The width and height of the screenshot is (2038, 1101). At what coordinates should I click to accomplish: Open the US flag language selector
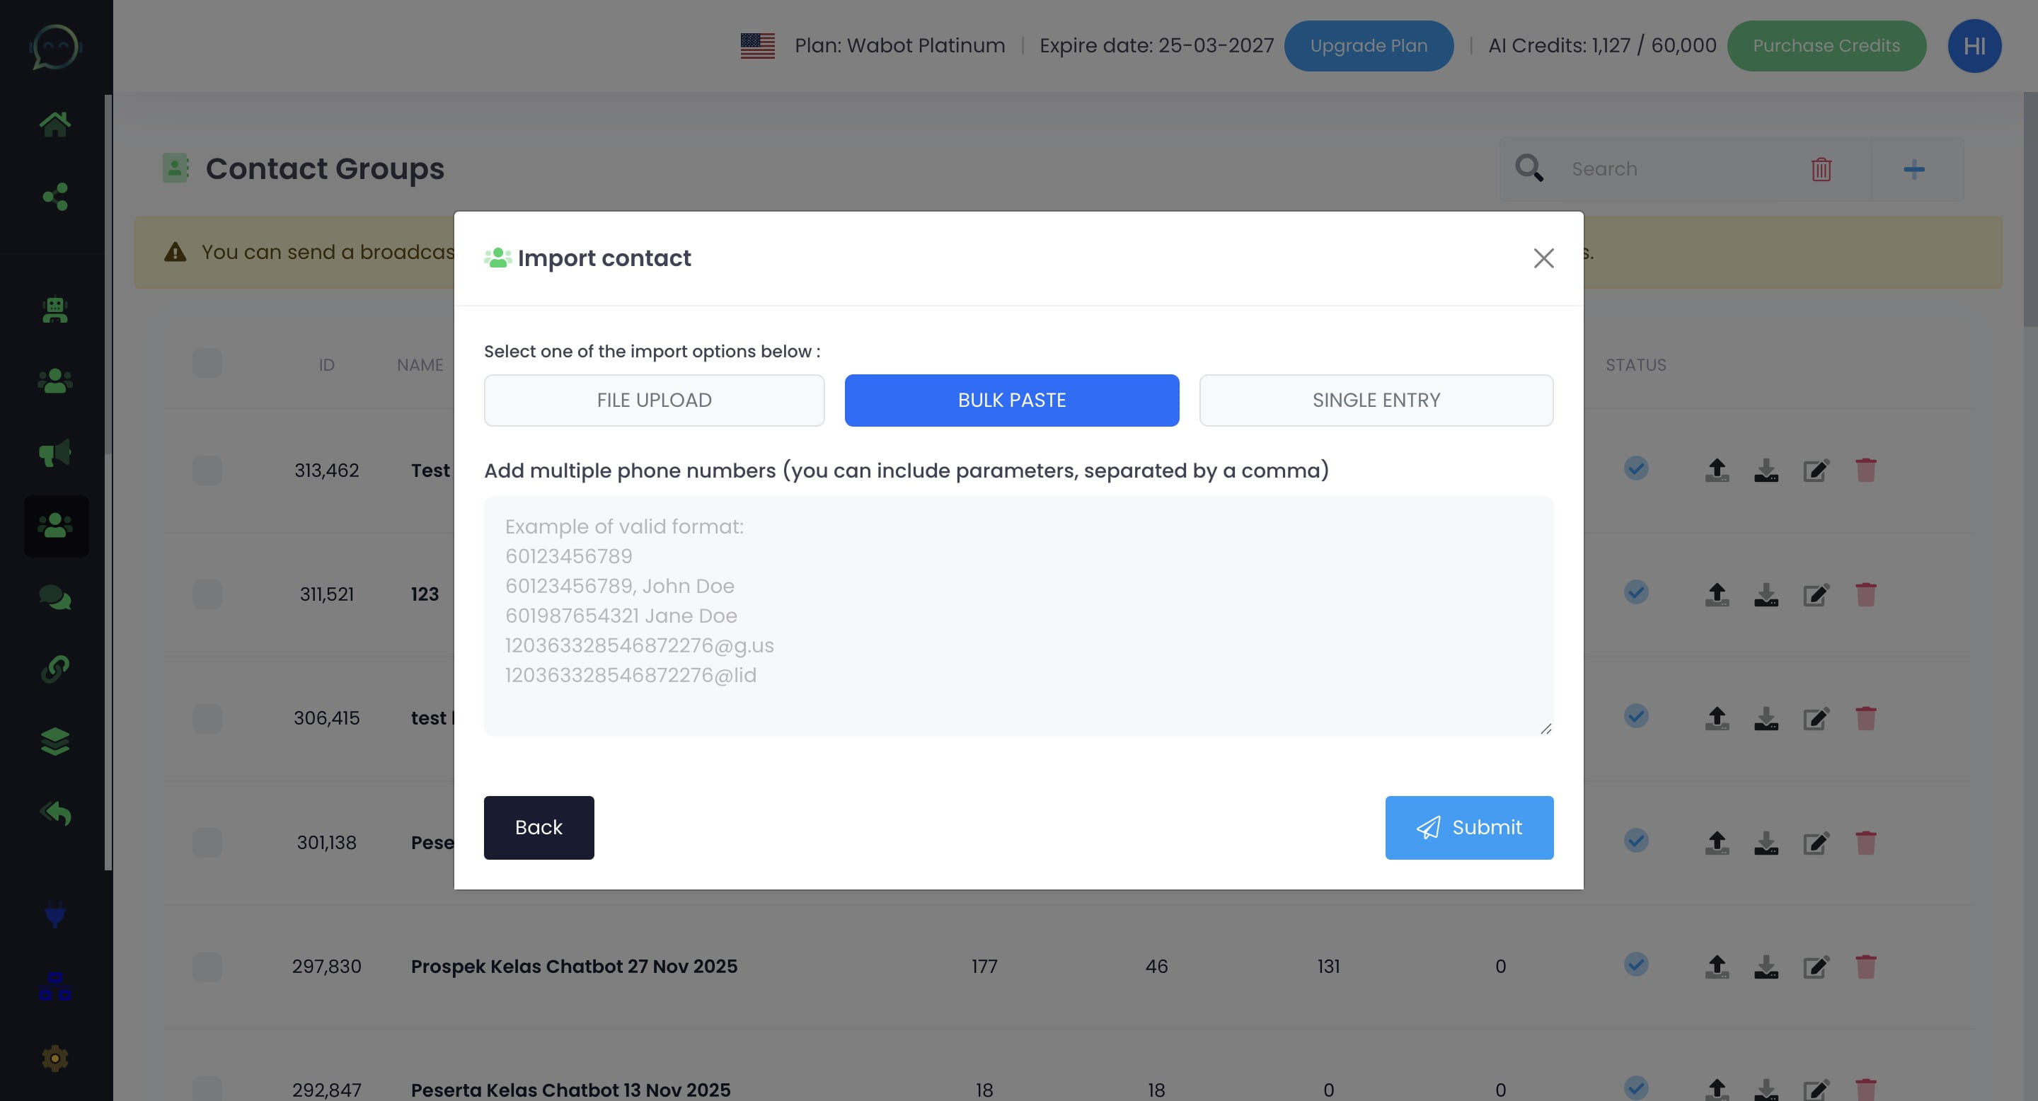(757, 46)
